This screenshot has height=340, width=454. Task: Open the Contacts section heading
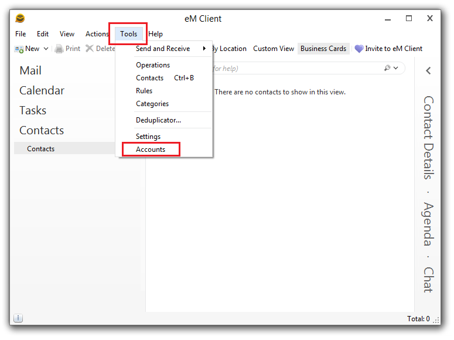click(42, 131)
